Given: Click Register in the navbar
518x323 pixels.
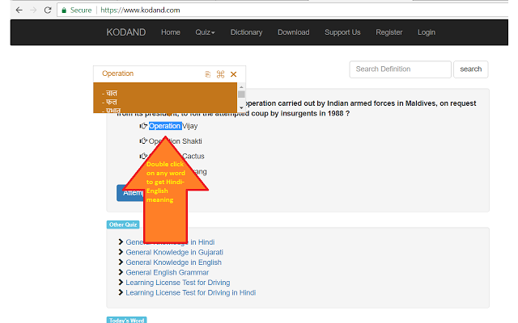Looking at the screenshot, I should coord(389,32).
